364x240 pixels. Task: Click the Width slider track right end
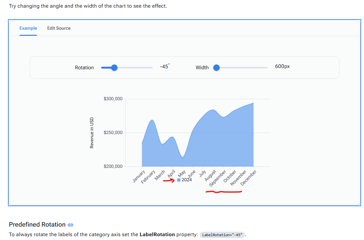[x=266, y=68]
